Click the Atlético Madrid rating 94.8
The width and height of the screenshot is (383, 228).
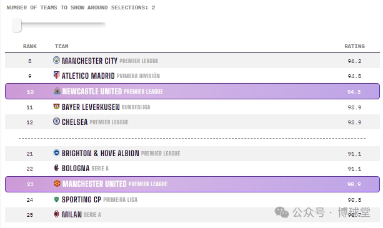[x=354, y=76]
